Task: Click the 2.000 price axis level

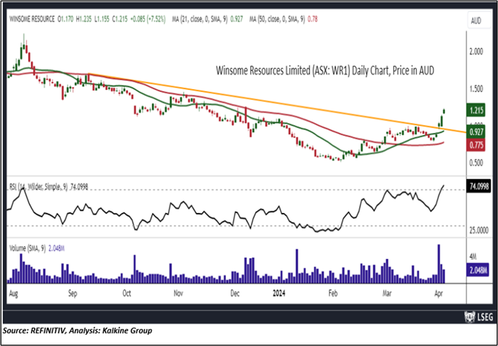Action: coord(476,52)
